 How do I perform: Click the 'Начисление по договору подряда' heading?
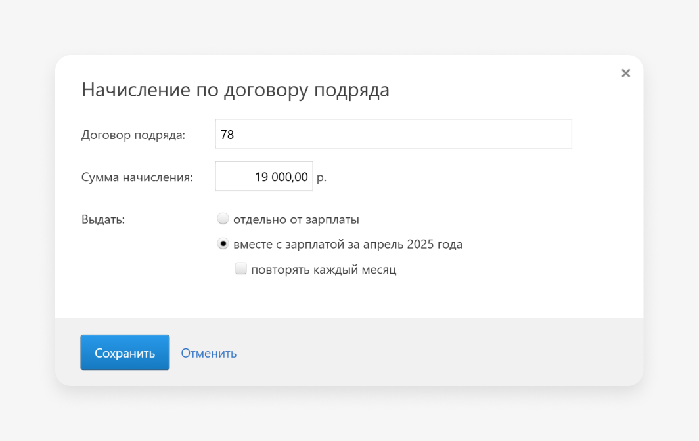coord(235,89)
